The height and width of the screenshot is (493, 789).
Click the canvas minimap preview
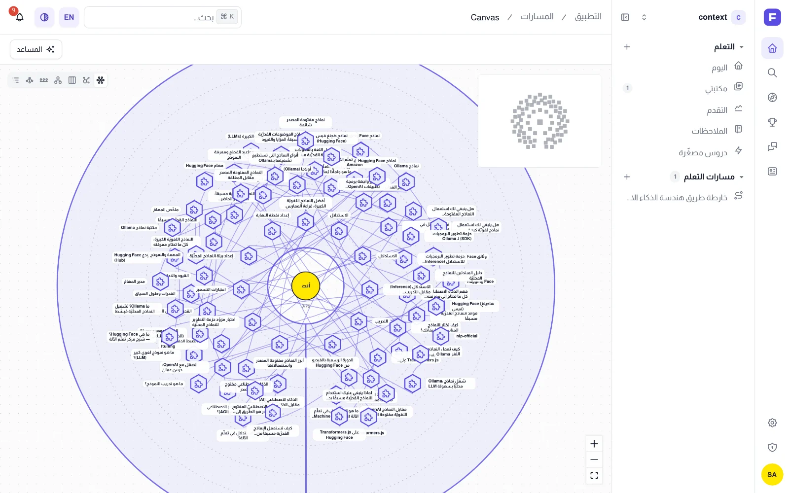[540, 121]
